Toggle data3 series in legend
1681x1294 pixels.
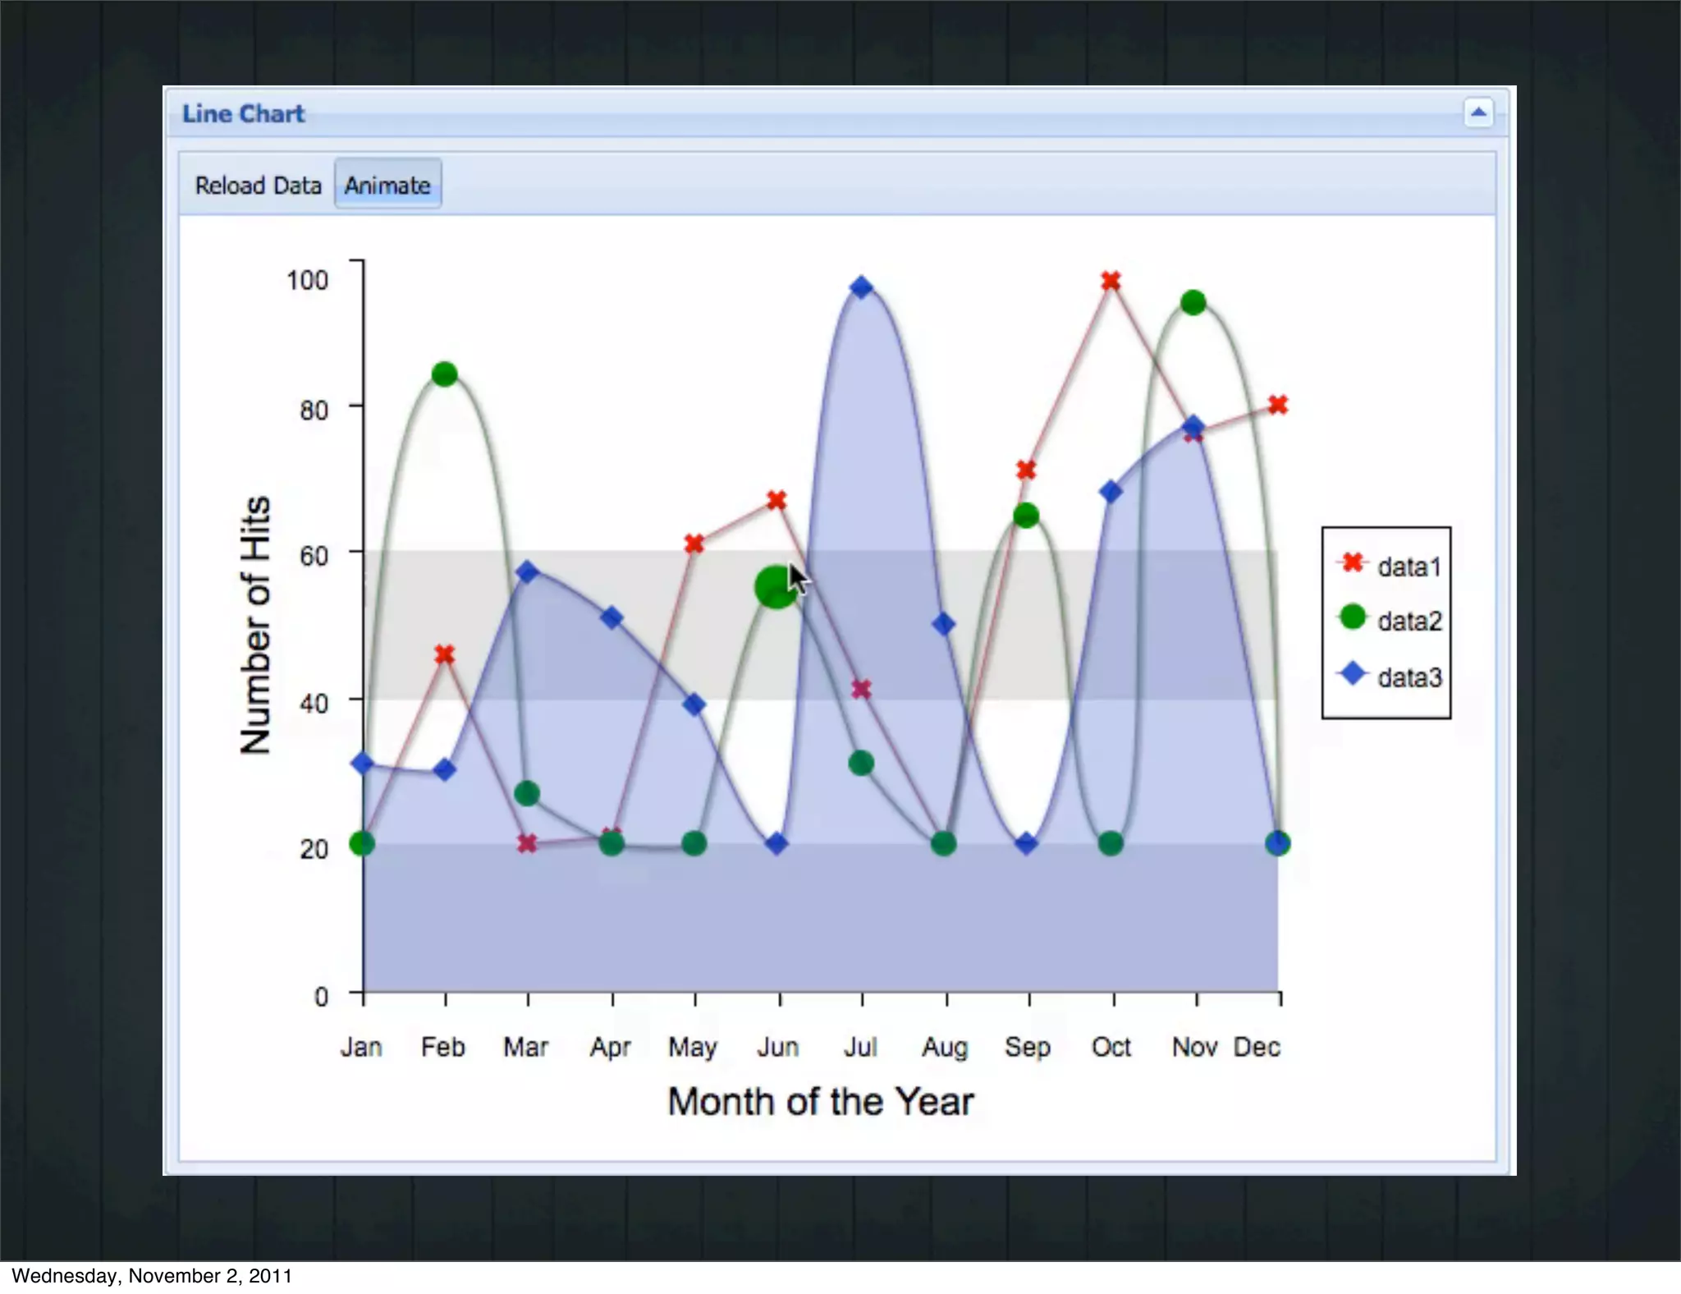pyautogui.click(x=1408, y=677)
